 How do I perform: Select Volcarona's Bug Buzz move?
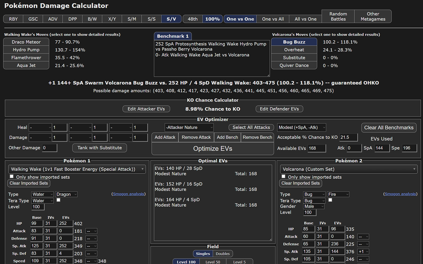pyautogui.click(x=294, y=42)
